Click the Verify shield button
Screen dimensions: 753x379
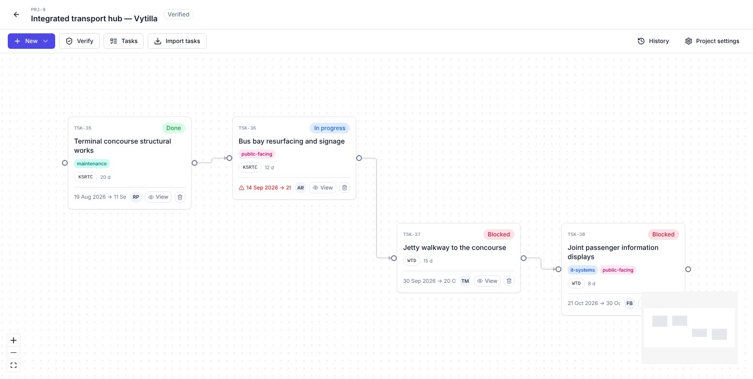[x=79, y=41]
